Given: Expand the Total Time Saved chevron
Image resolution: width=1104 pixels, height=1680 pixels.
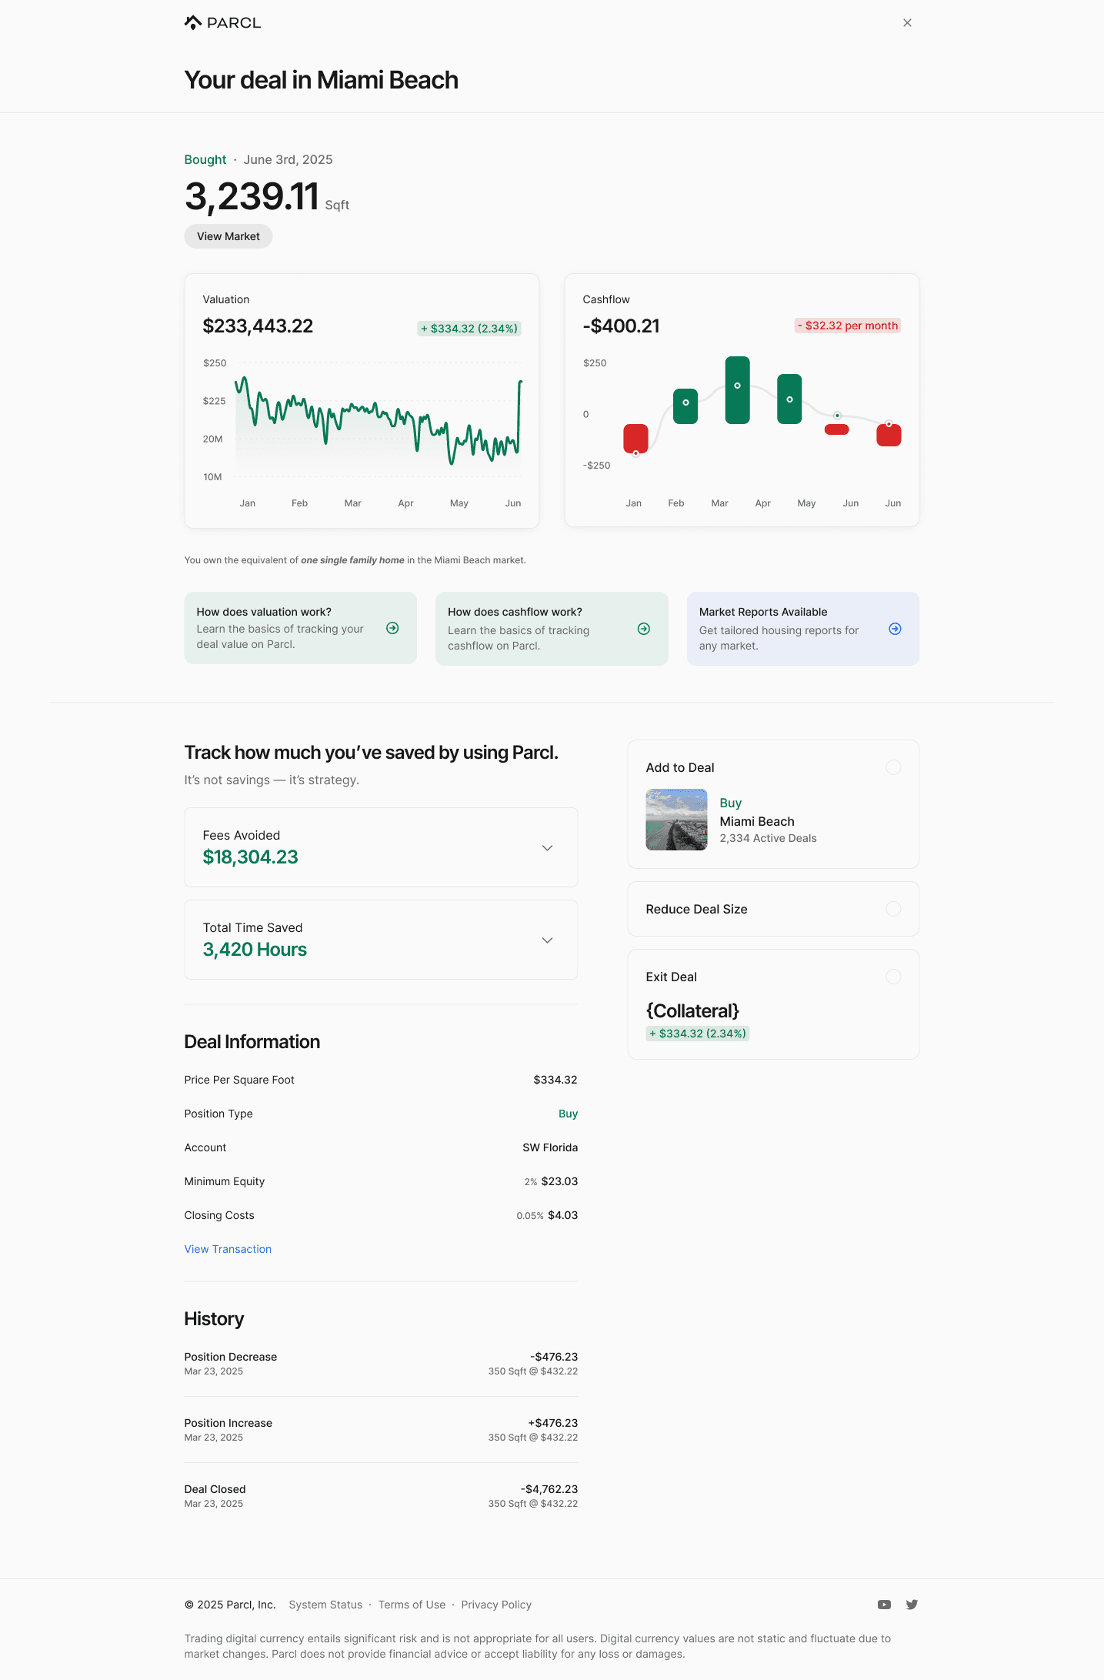Looking at the screenshot, I should 547,940.
